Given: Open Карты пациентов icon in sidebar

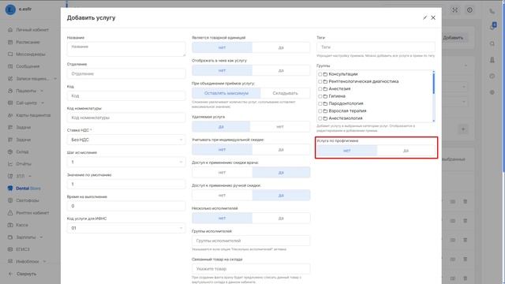Looking at the screenshot, I should pos(10,115).
